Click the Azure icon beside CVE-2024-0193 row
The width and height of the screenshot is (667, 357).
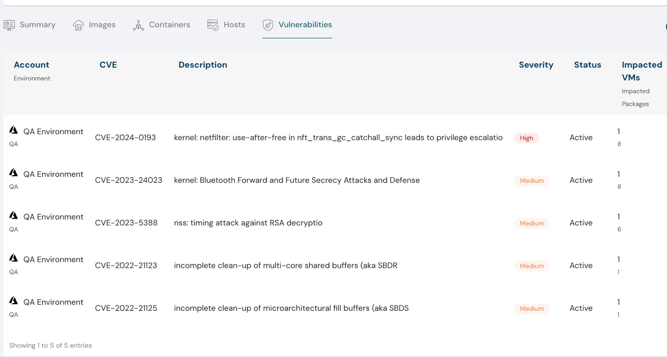point(13,130)
